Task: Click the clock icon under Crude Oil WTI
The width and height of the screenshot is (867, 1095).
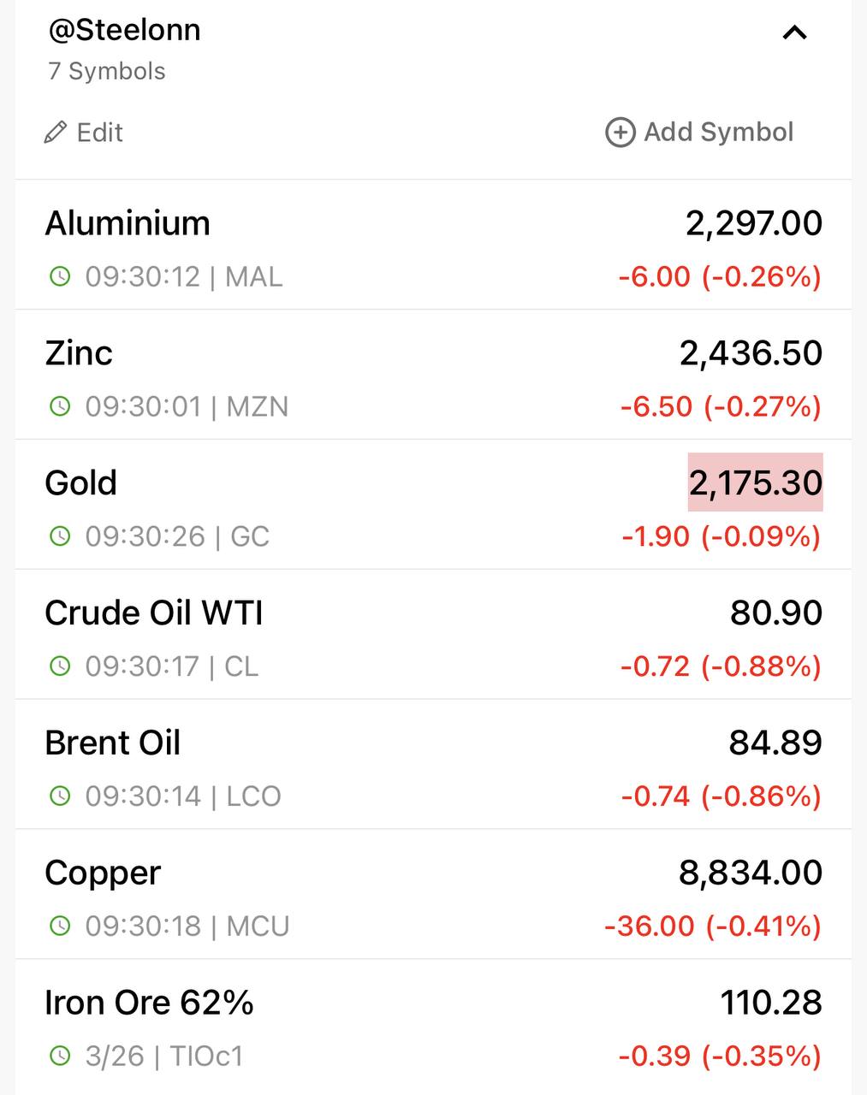Action: click(60, 666)
